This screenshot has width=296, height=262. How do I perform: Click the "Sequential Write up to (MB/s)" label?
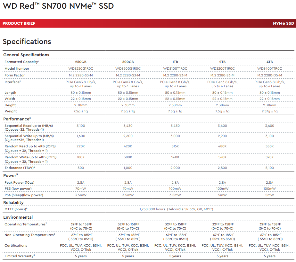[29, 136]
